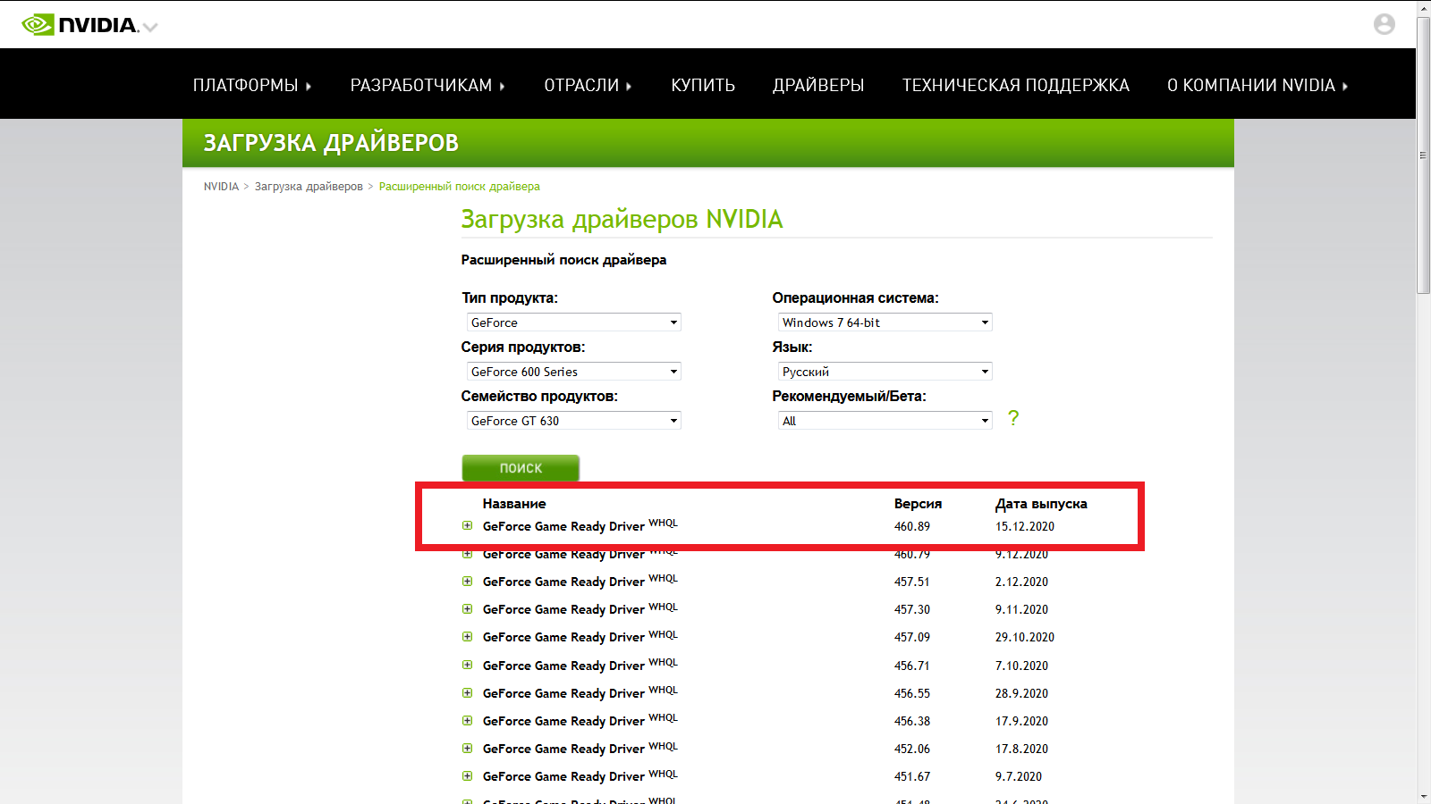Expand the driver 457.51 row plus icon

(467, 581)
